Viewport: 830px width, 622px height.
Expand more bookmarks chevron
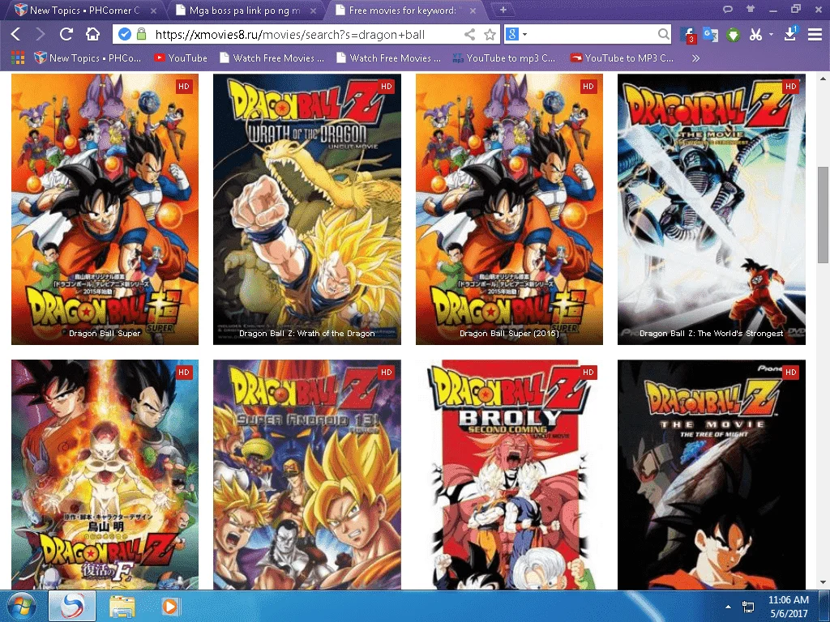pyautogui.click(x=695, y=58)
